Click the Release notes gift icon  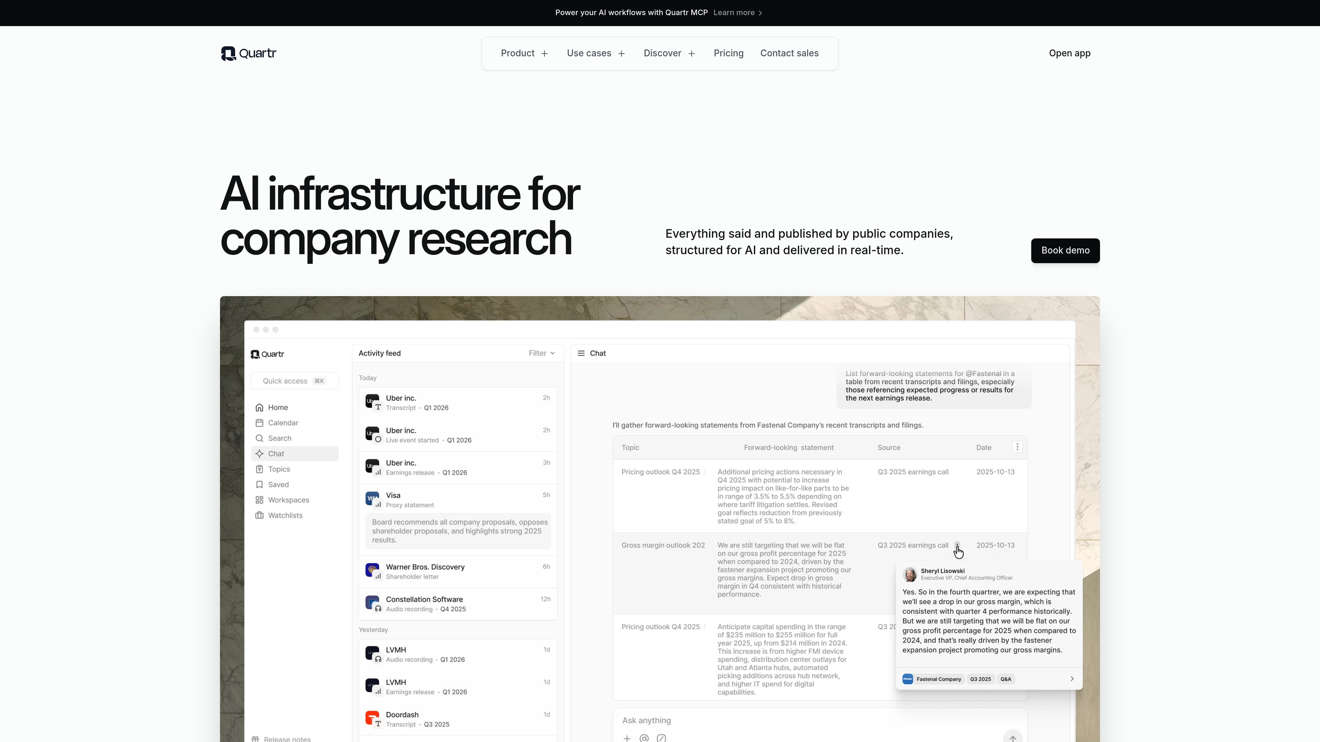255,739
